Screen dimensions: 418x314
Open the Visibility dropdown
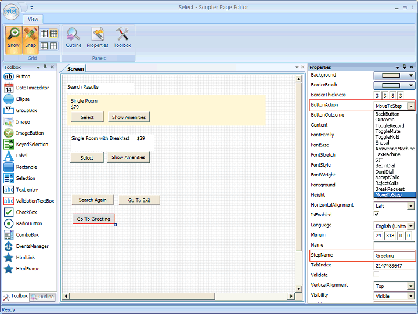coord(410,296)
